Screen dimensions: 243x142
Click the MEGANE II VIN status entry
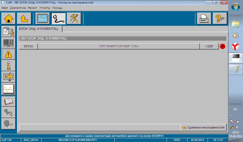pyautogui.click(x=78, y=140)
